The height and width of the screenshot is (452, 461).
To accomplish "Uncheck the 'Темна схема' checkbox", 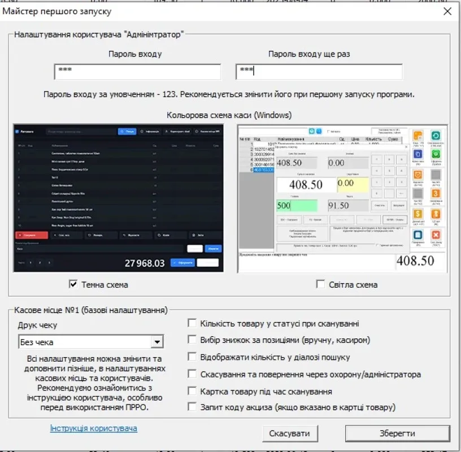I will pos(73,284).
